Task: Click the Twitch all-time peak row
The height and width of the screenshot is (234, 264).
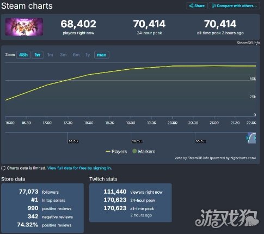Action: point(129,208)
